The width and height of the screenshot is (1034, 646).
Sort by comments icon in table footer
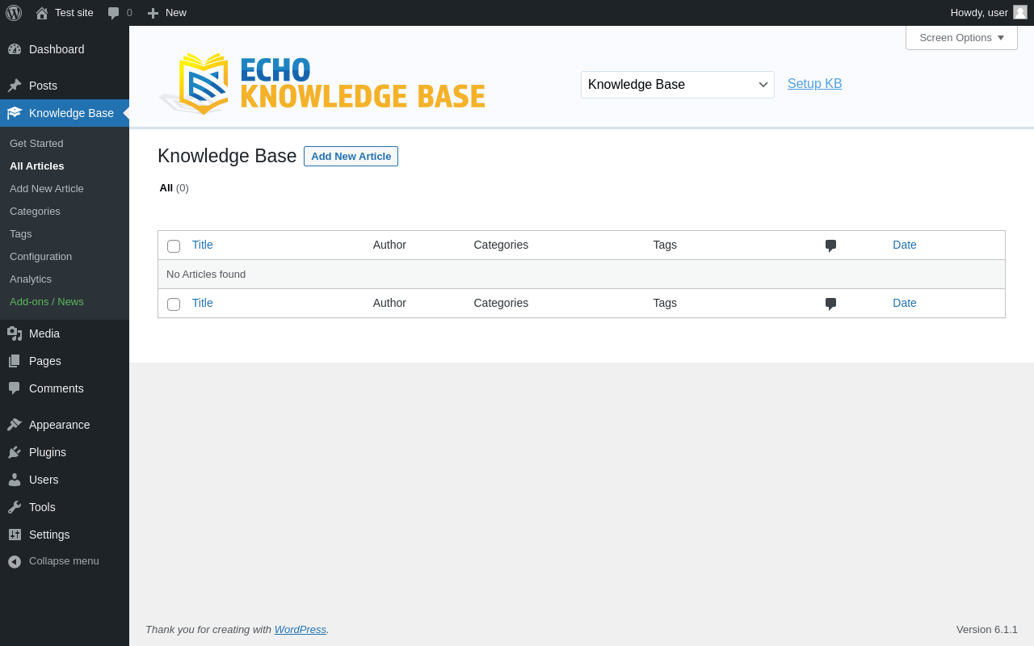coord(830,304)
